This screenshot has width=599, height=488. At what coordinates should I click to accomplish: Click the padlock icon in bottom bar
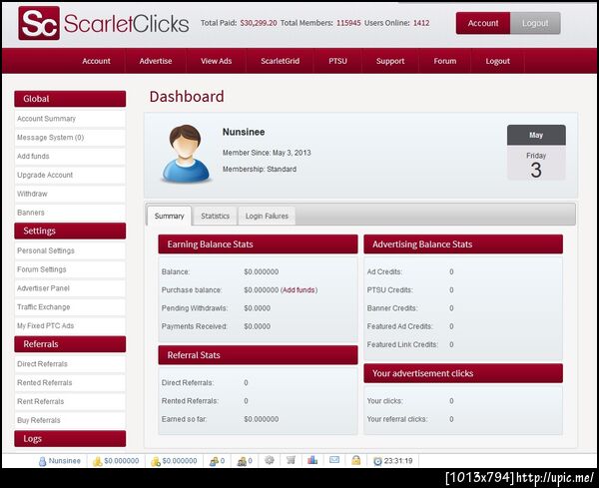(356, 460)
